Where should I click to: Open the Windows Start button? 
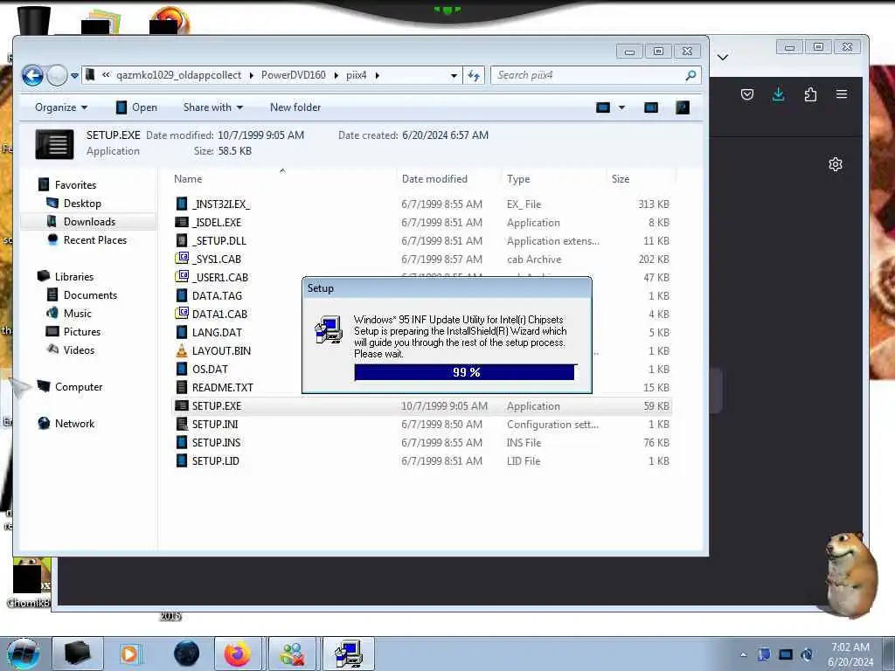24,654
